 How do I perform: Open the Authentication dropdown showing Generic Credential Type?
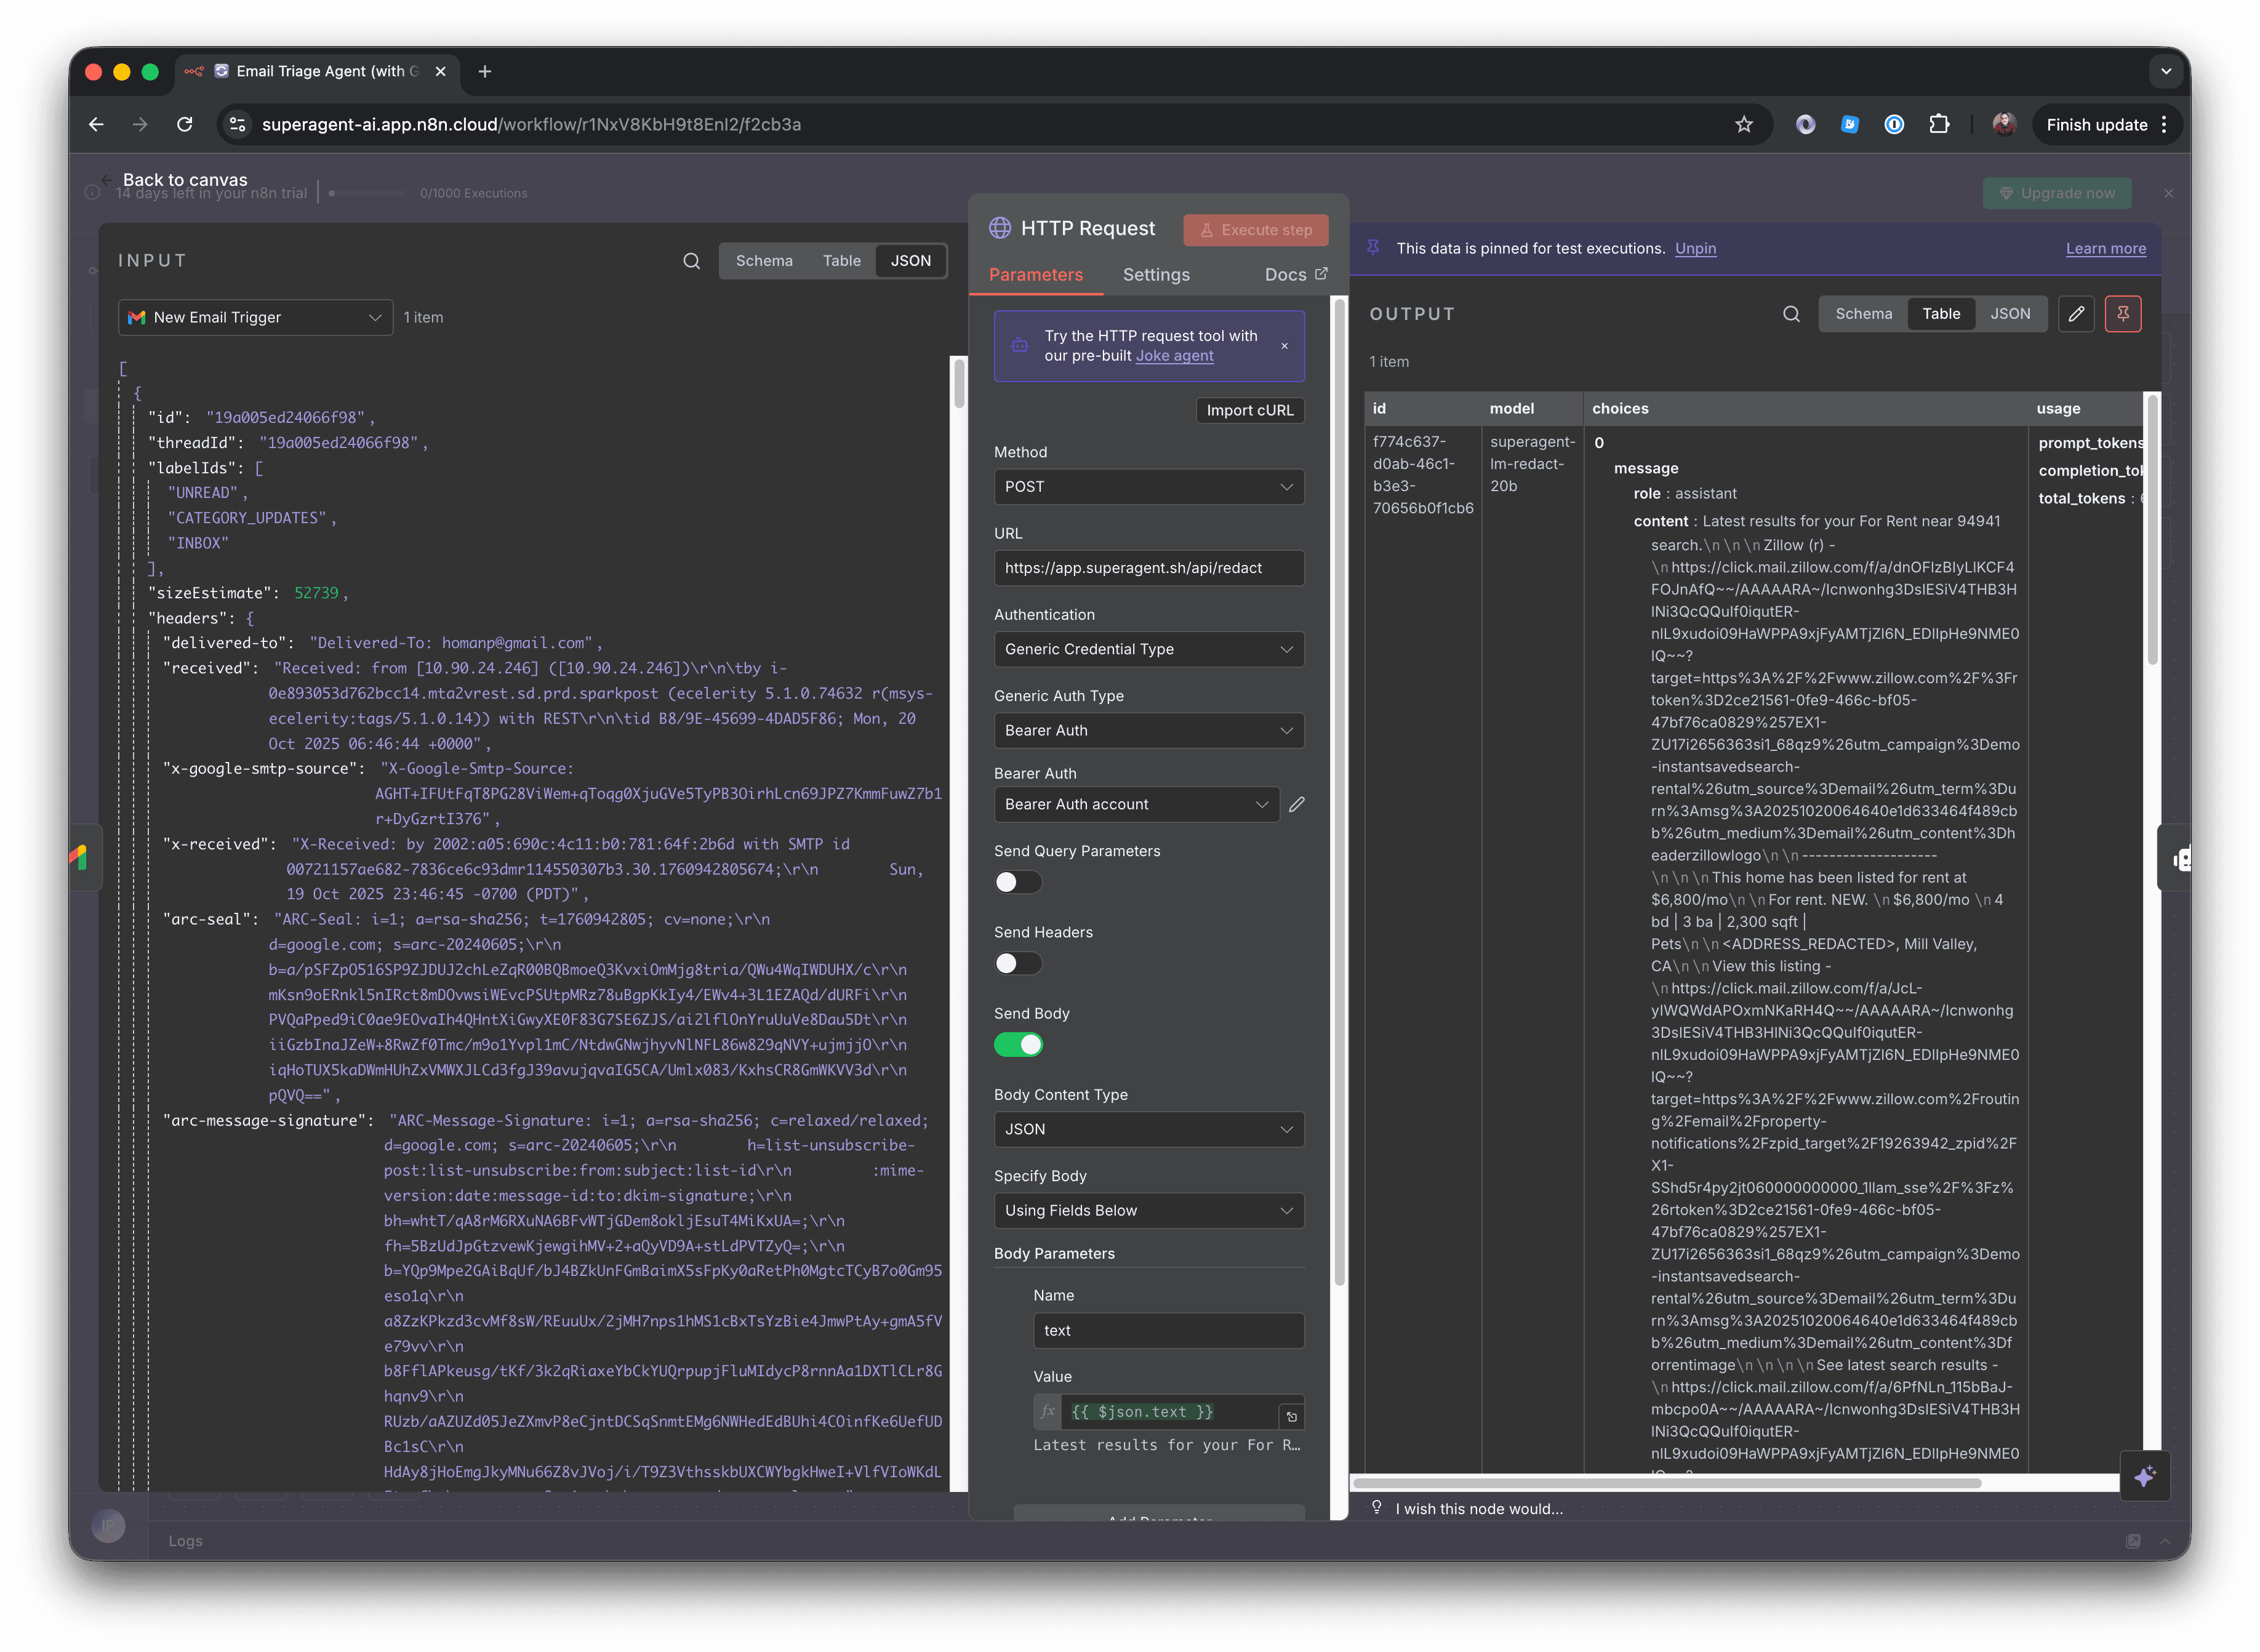1148,649
